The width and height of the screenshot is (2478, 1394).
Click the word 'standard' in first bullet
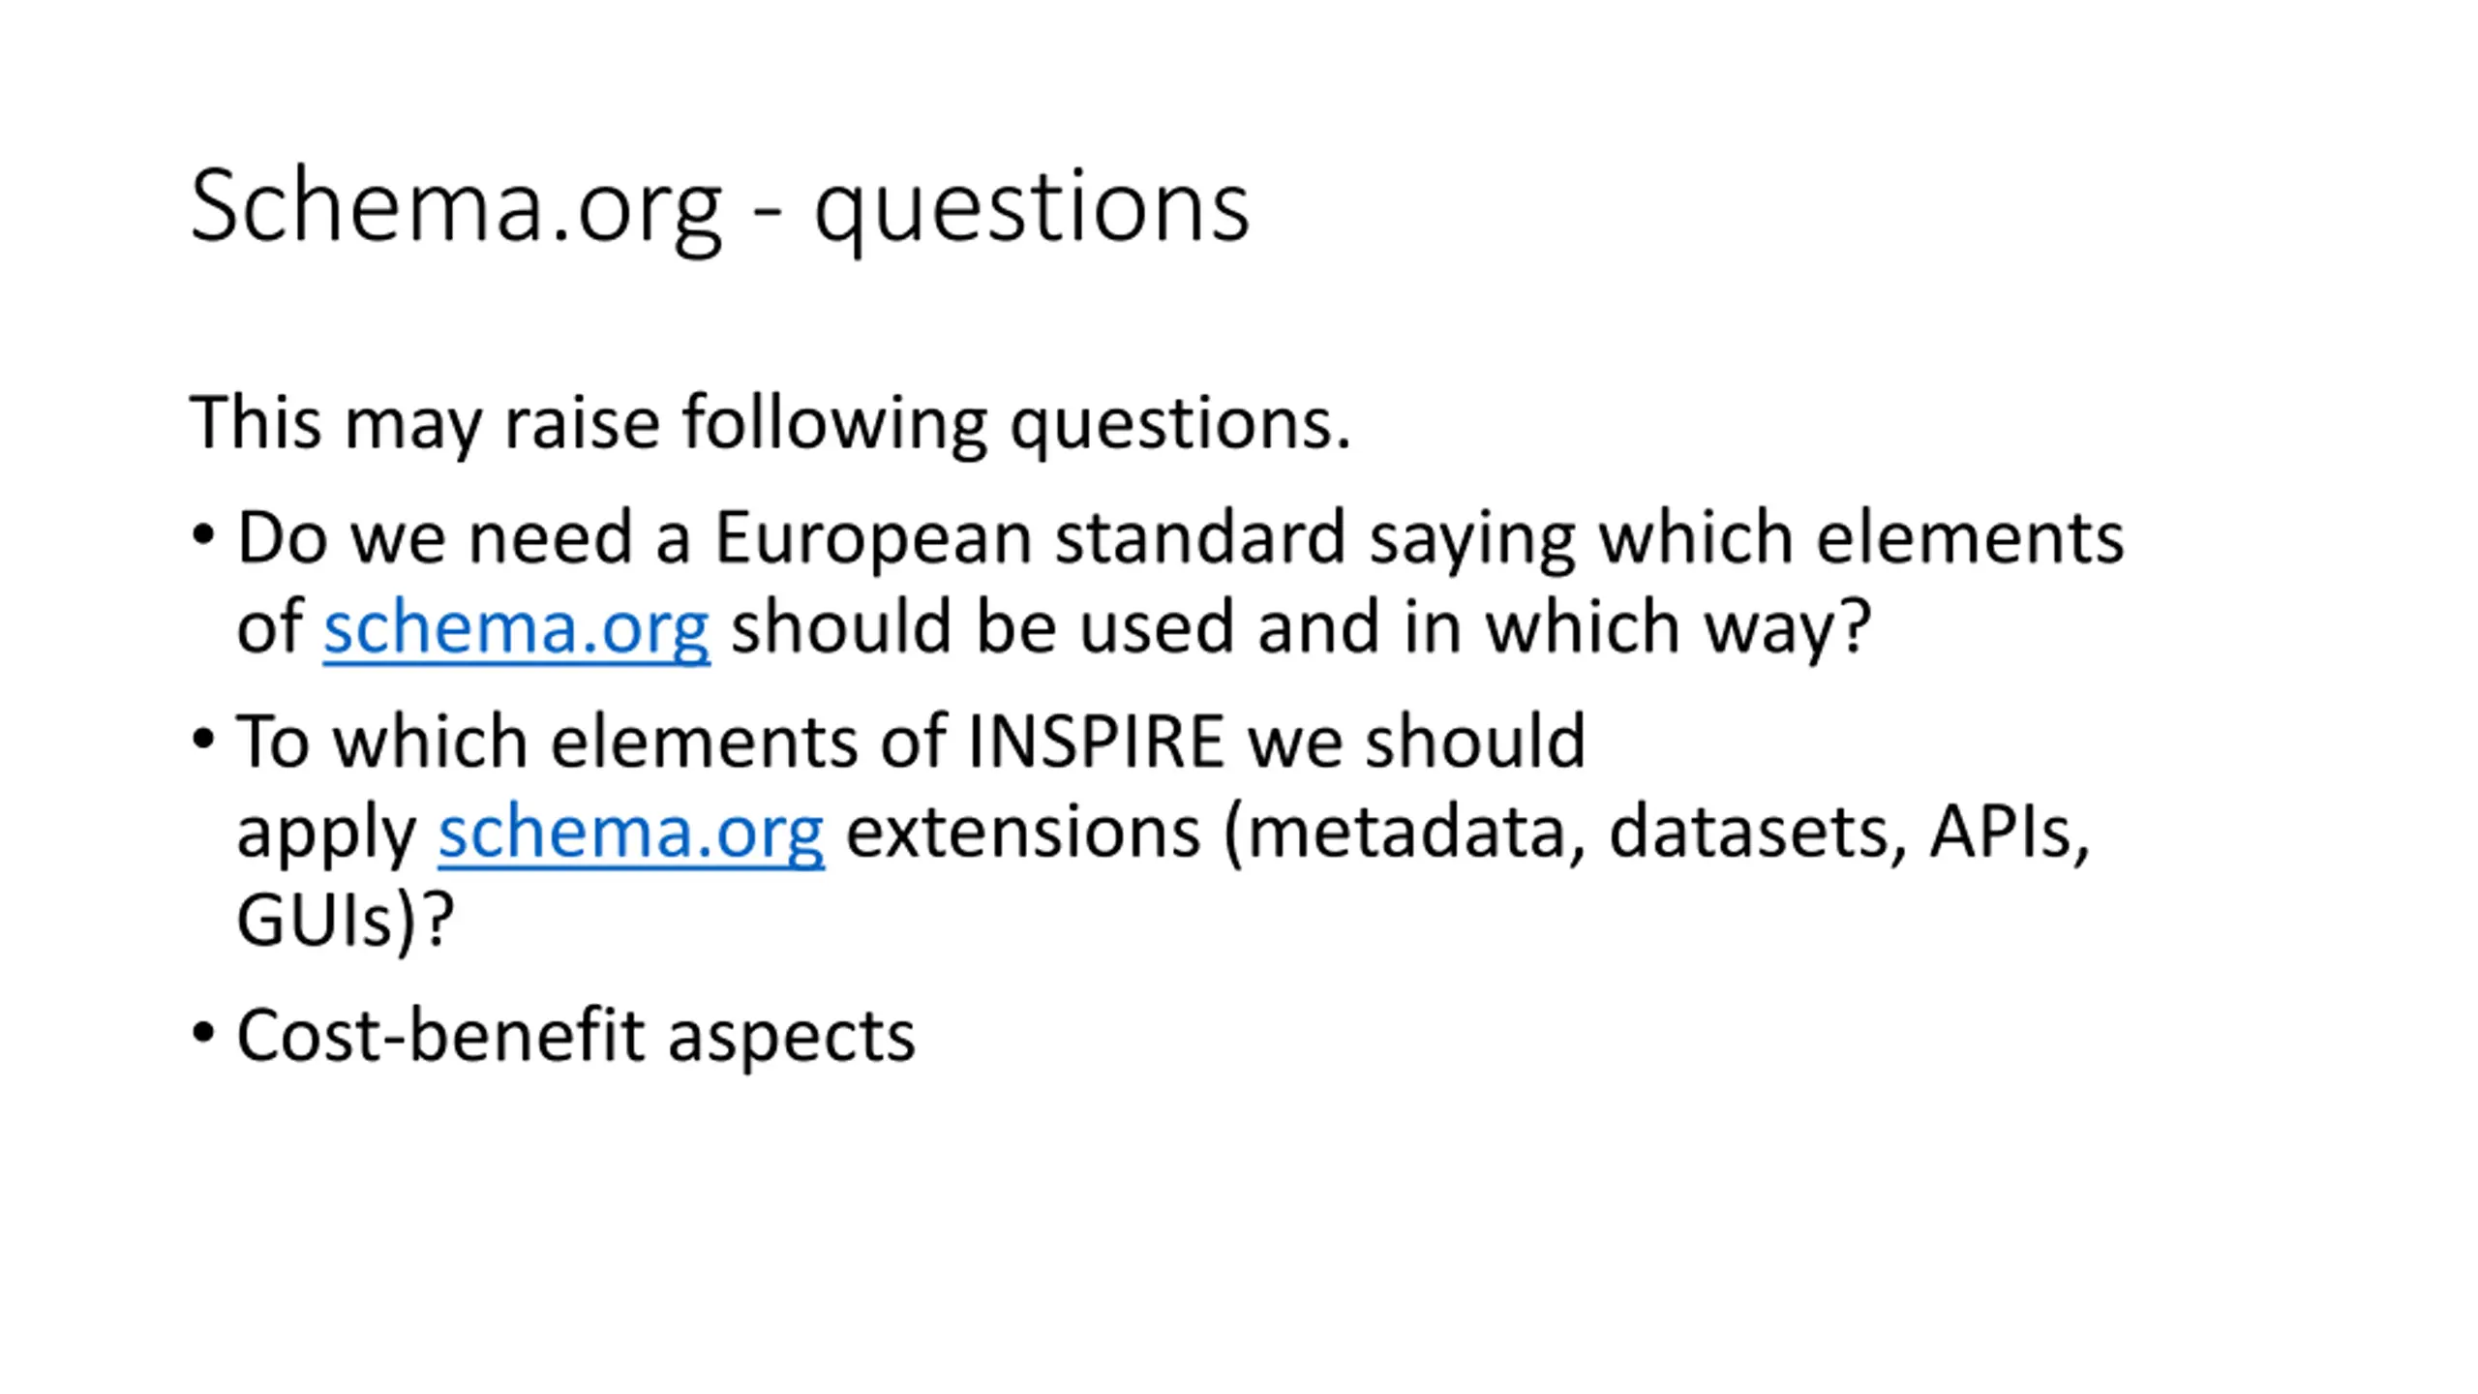click(1199, 538)
